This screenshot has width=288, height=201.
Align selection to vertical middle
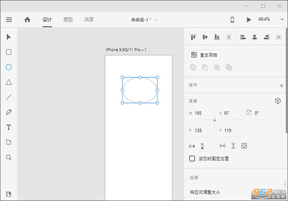pos(205,37)
